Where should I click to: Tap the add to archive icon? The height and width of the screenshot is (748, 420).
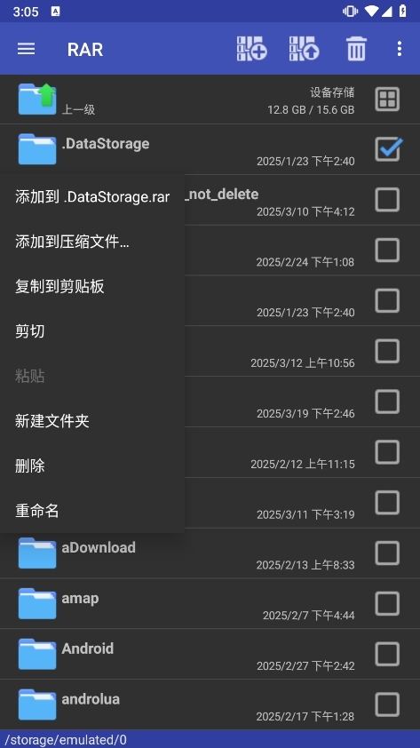tap(251, 49)
